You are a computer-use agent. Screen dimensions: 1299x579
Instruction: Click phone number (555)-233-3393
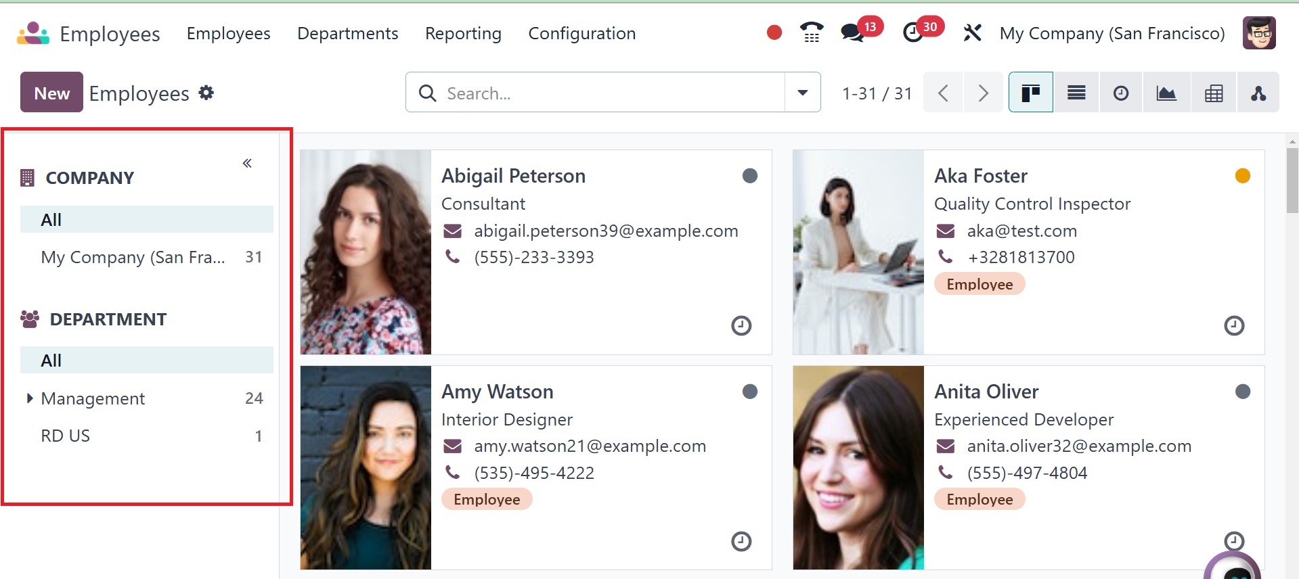click(x=534, y=258)
